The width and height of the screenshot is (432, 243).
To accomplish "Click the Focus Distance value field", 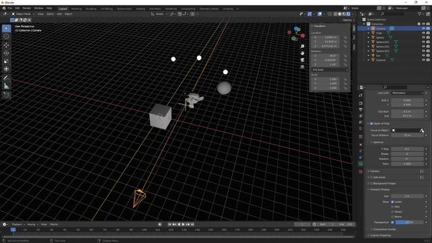I will pyautogui.click(x=407, y=135).
